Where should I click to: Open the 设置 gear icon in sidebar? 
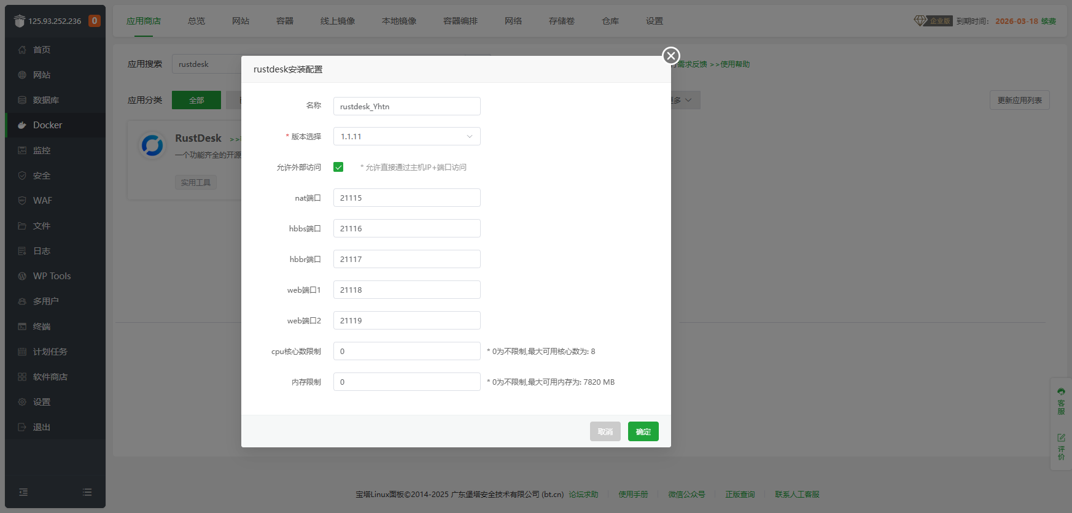coord(22,402)
